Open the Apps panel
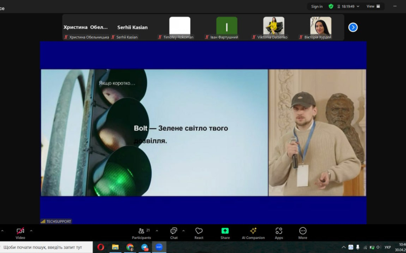 pos(279,233)
